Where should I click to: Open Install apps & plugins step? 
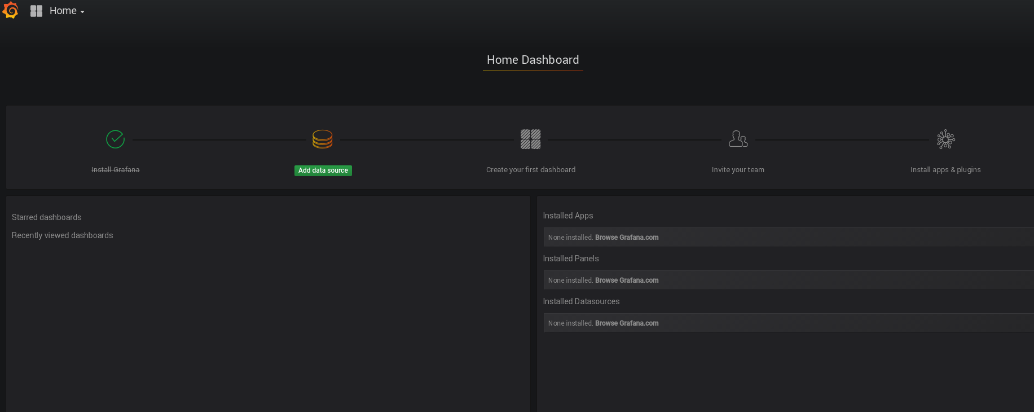click(x=945, y=170)
